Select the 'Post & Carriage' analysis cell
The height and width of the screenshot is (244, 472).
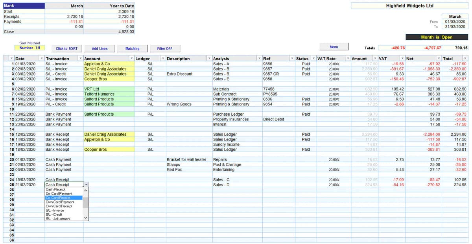(237, 165)
